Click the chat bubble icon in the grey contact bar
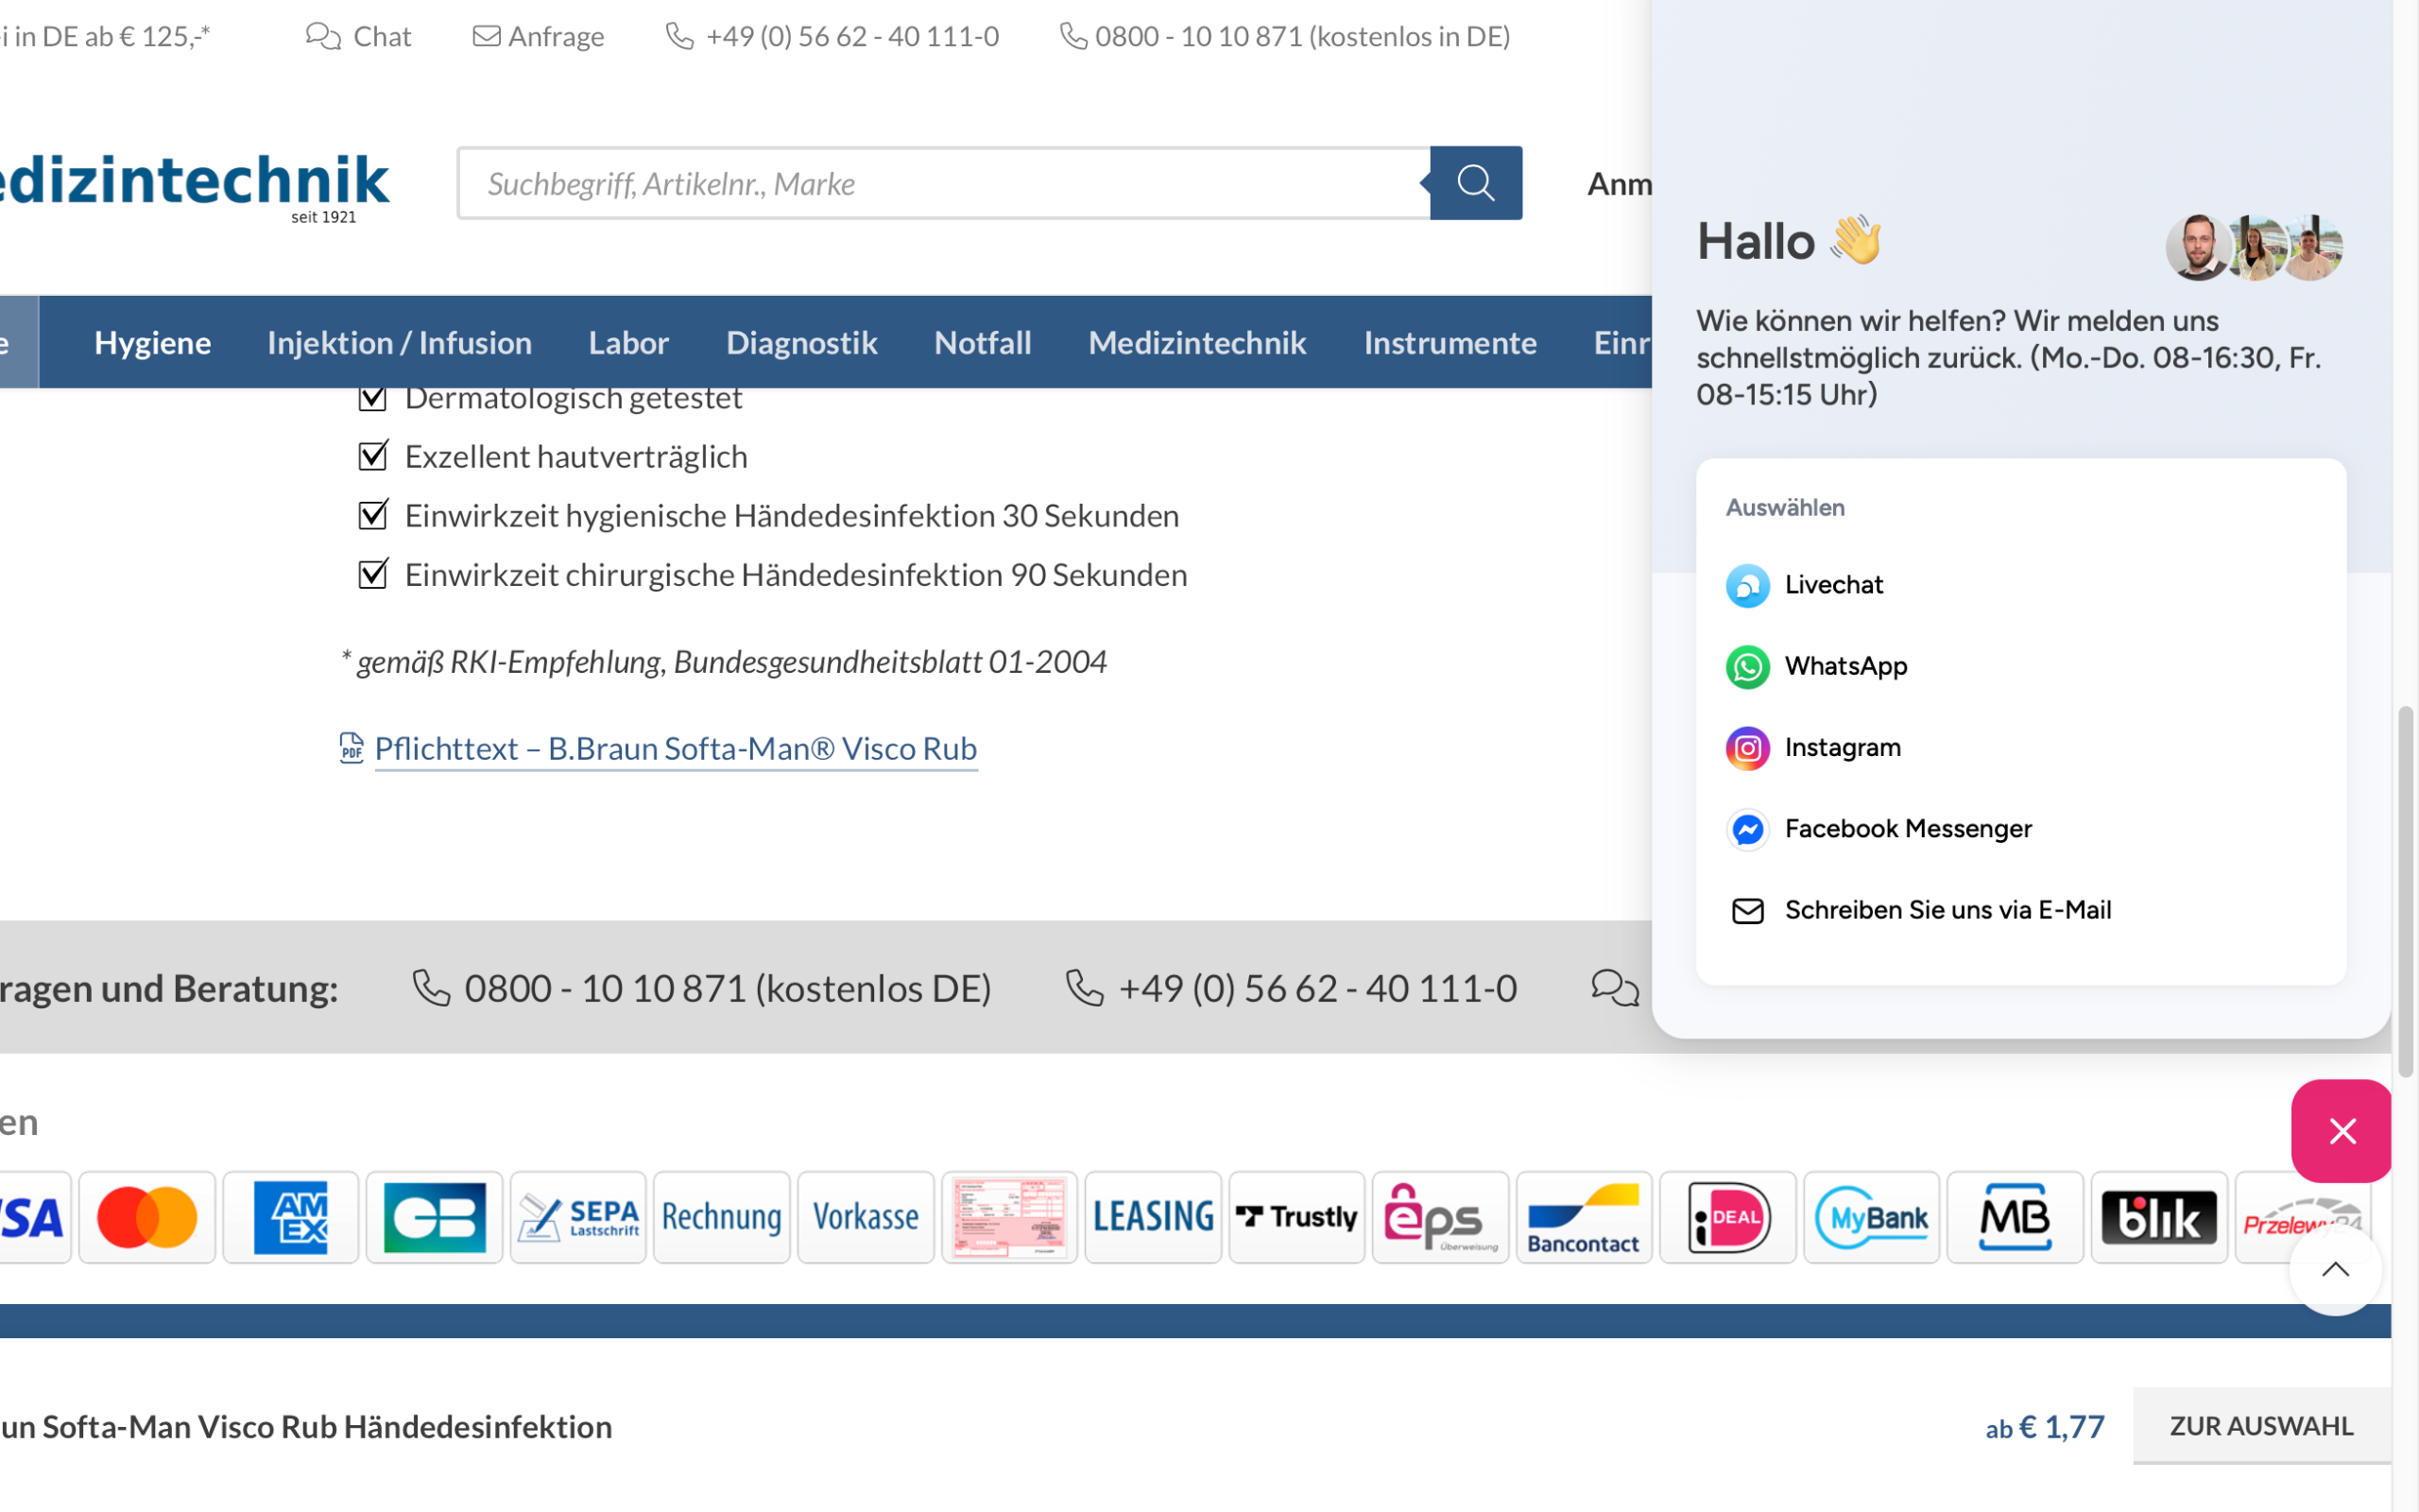Viewport: 2419px width, 1512px height. (x=1615, y=988)
